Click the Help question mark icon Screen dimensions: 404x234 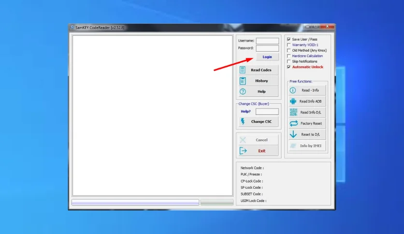243,91
